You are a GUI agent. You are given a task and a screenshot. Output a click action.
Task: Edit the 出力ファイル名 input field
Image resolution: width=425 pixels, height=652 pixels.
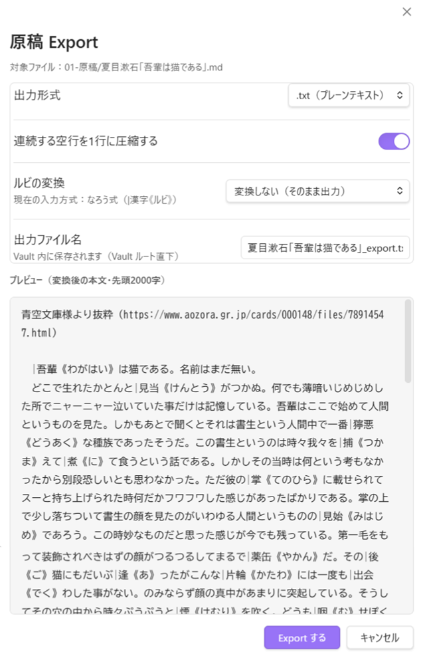coord(325,248)
